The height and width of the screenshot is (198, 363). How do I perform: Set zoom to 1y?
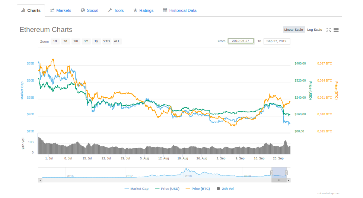click(96, 41)
